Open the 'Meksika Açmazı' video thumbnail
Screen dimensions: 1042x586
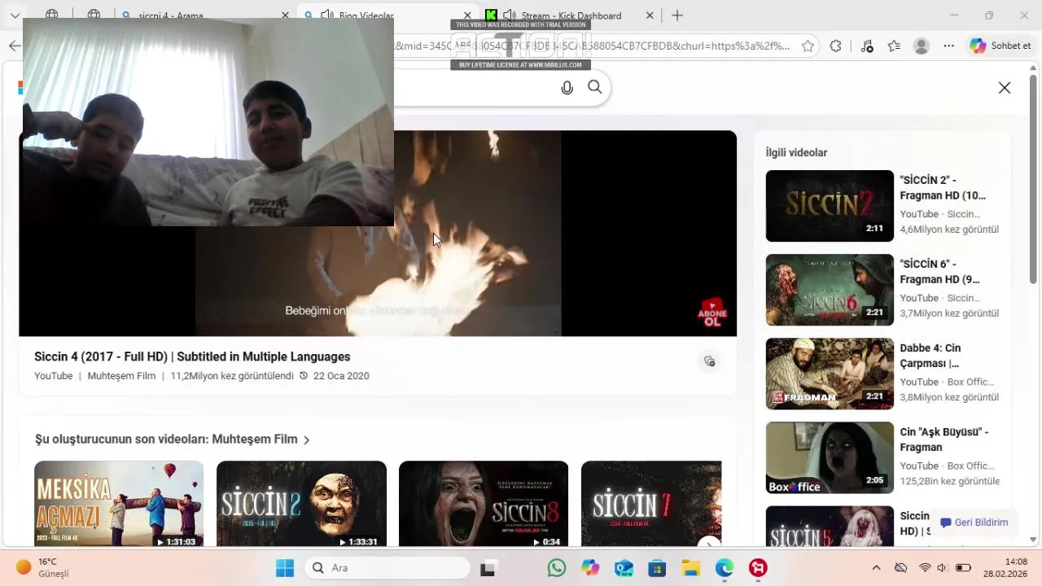[119, 504]
